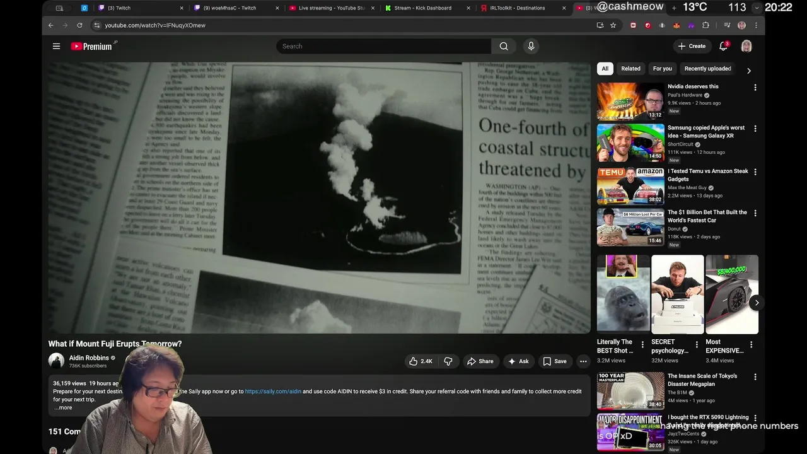Click the Ask button
The height and width of the screenshot is (454, 807).
click(518, 361)
